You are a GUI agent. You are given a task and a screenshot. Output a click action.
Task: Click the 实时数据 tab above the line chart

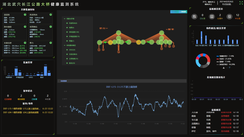(x=64, y=81)
